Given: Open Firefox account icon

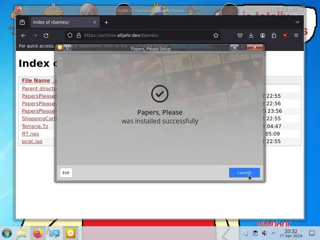Looking at the screenshot, I should 262,36.
